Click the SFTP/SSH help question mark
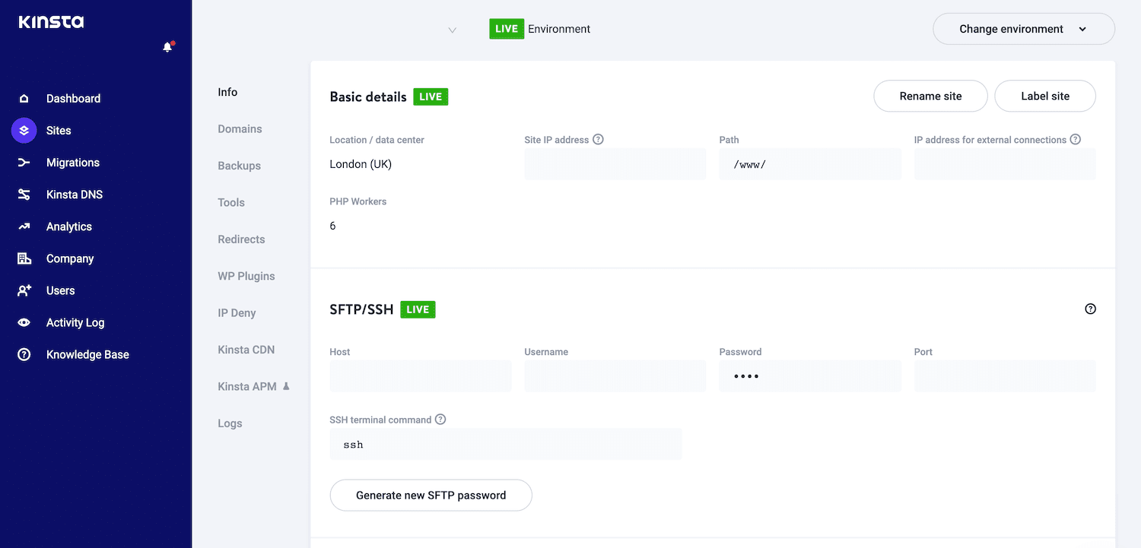1141x548 pixels. 1090,309
